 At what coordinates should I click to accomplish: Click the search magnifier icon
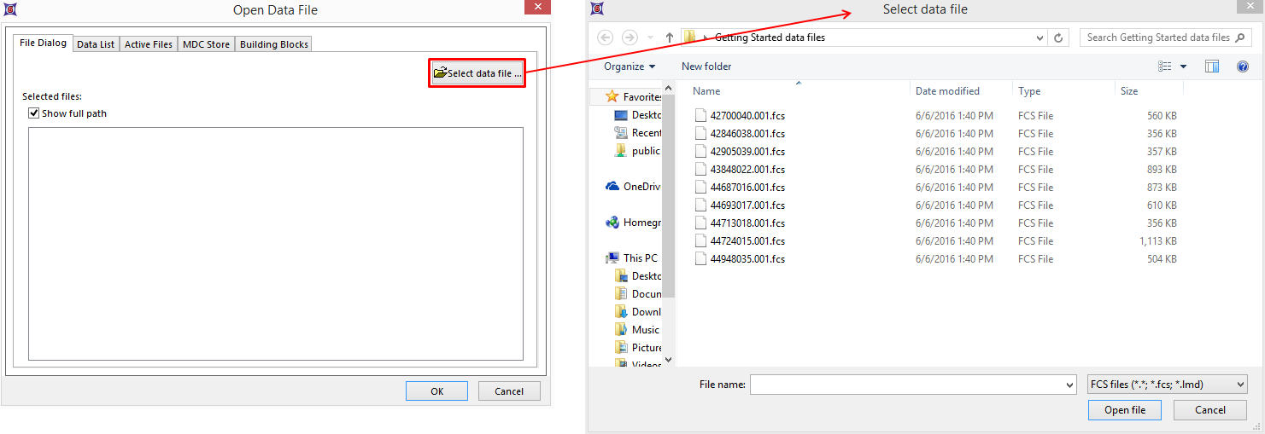(1241, 38)
